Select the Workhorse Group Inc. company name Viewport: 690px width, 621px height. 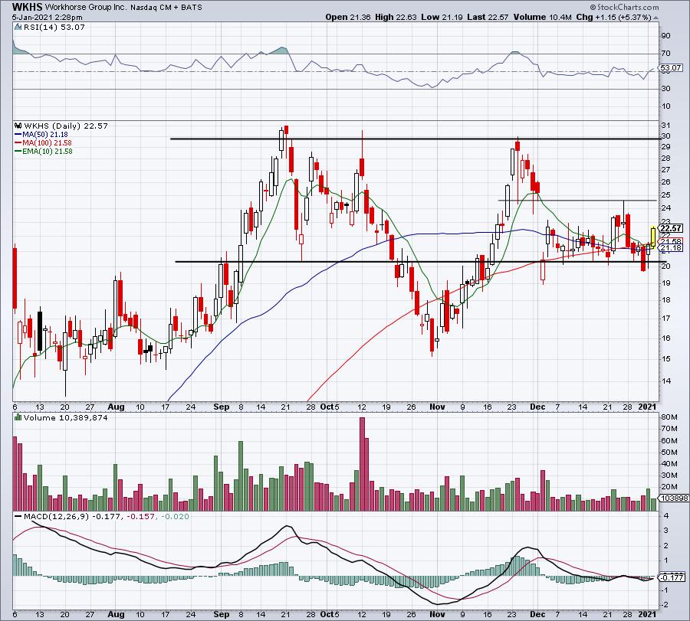(86, 8)
